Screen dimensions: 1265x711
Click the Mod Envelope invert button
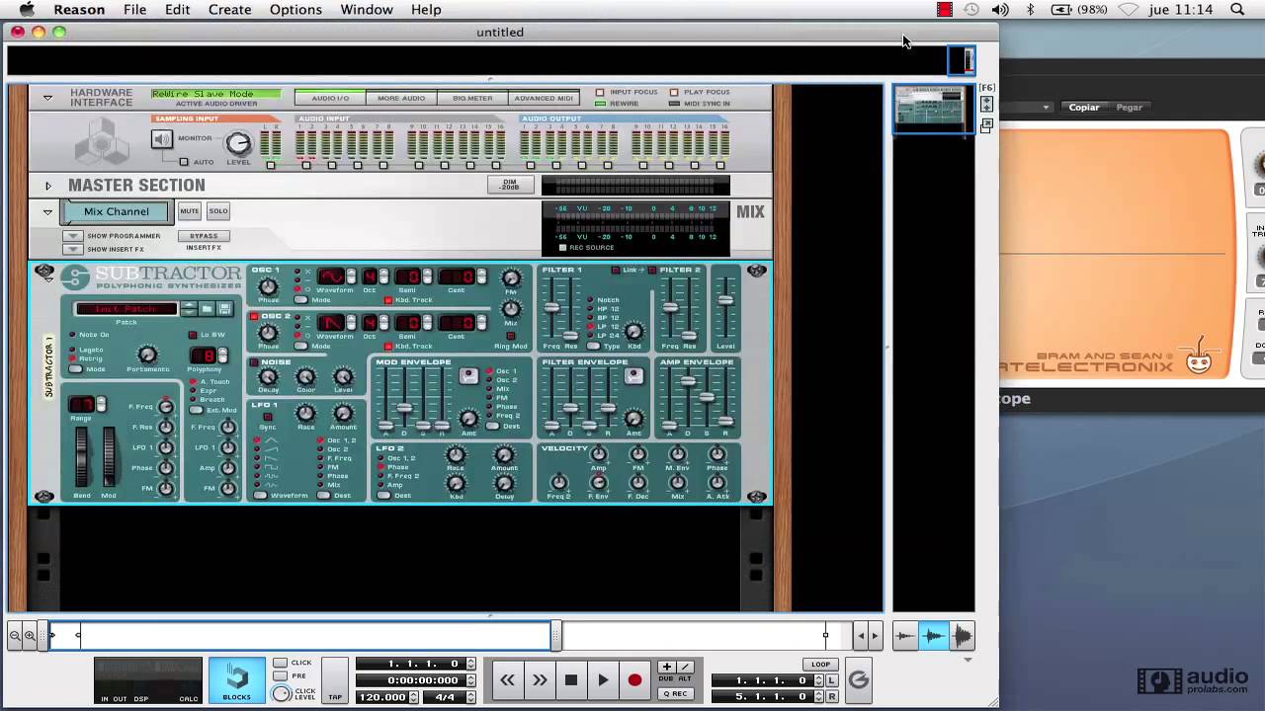click(469, 375)
